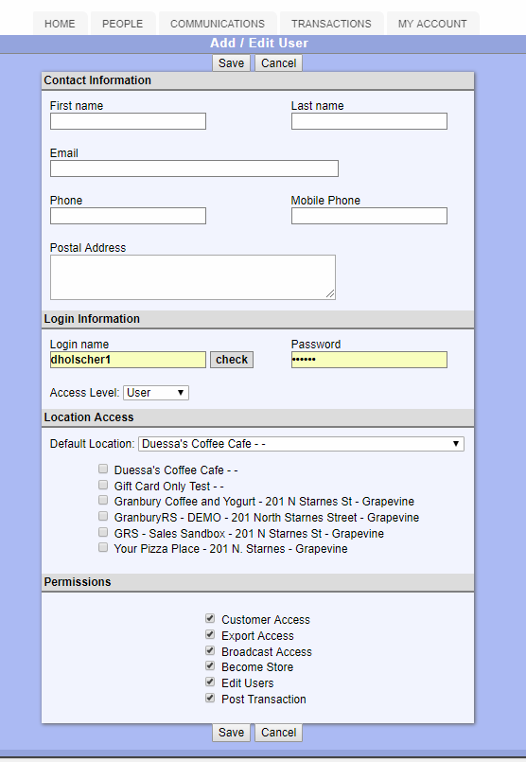Uncheck the Customer Access permission

pyautogui.click(x=210, y=619)
